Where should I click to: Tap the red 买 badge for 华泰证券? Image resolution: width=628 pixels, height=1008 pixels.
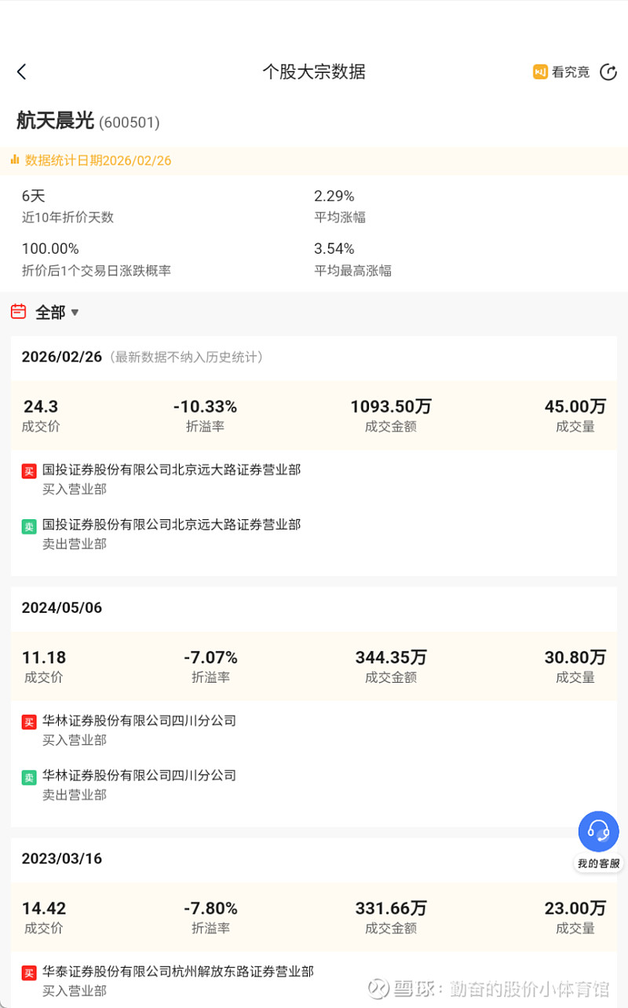tap(29, 973)
